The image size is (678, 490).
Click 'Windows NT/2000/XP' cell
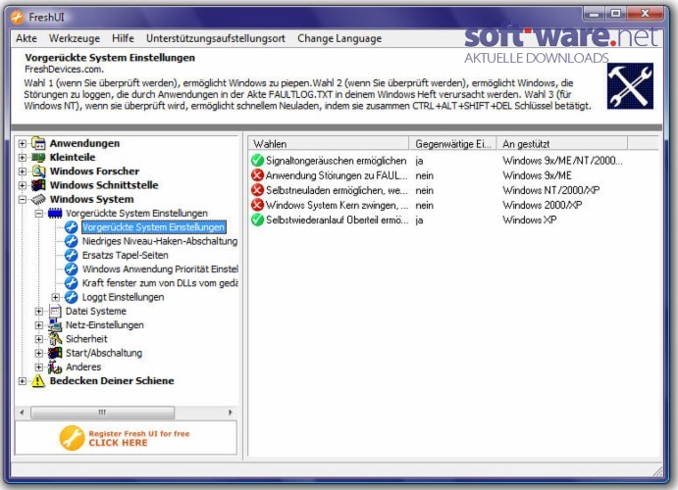coord(550,190)
